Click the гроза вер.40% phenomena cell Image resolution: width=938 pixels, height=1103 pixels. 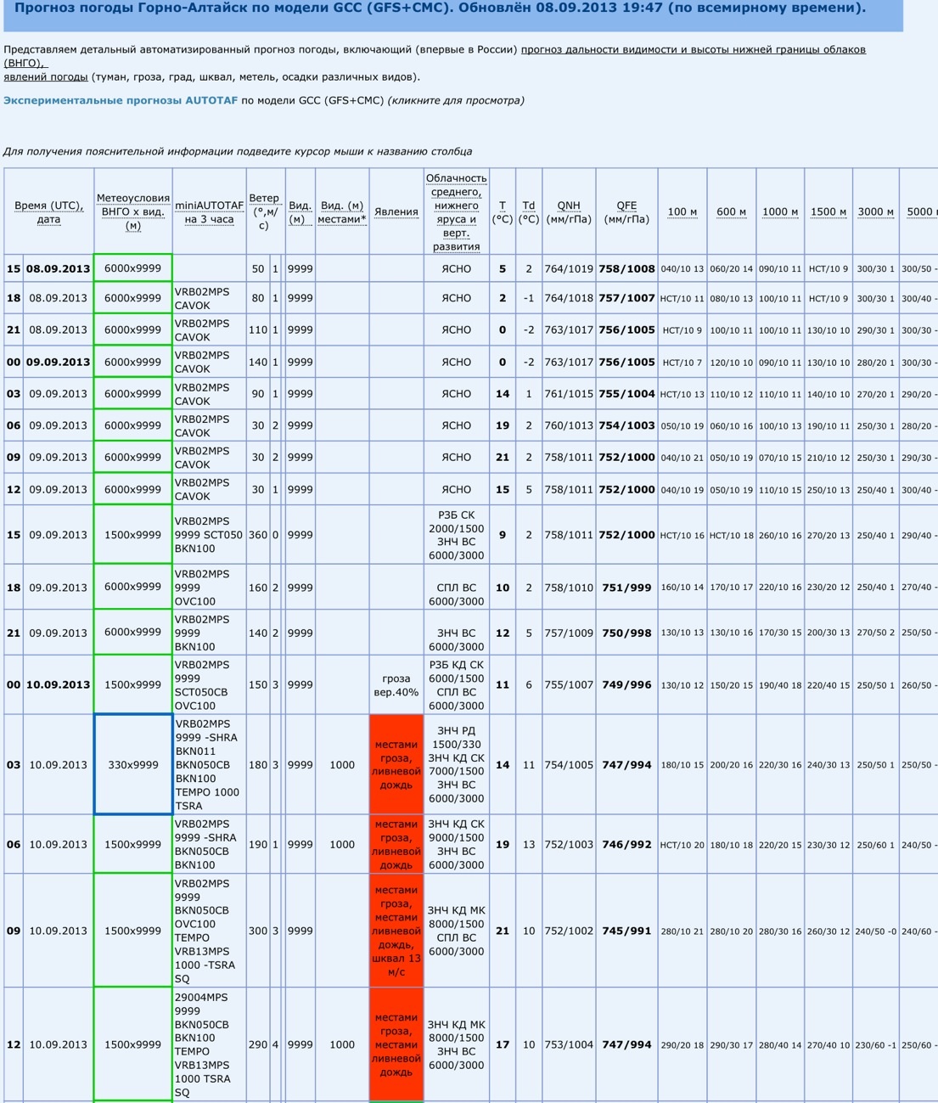pos(396,684)
